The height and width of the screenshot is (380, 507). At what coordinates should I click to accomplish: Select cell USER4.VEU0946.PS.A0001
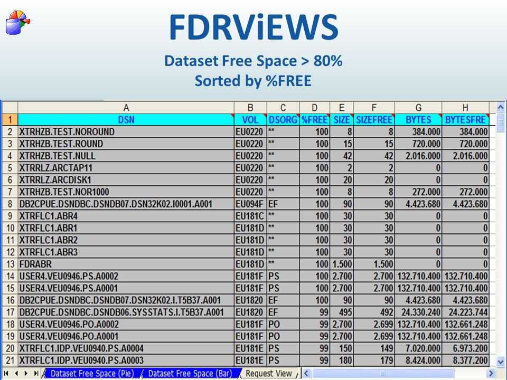point(126,288)
